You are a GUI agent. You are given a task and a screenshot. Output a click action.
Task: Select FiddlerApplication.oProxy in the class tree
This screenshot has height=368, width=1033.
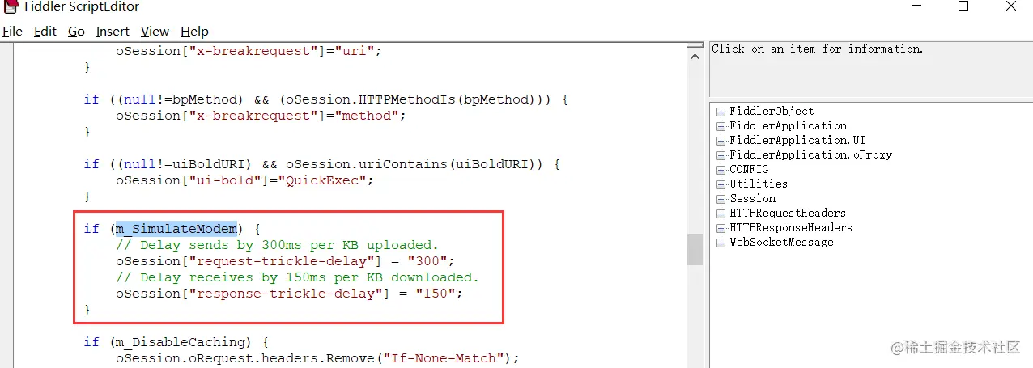click(810, 155)
